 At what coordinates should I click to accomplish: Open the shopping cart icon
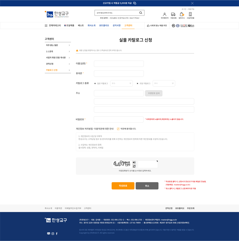coord(182,14)
